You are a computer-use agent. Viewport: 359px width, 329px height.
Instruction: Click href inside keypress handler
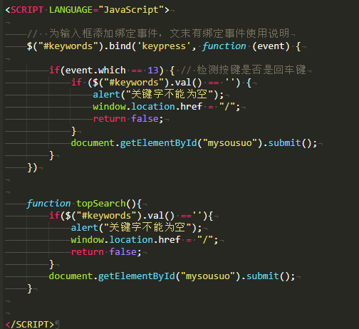pyautogui.click(x=191, y=107)
